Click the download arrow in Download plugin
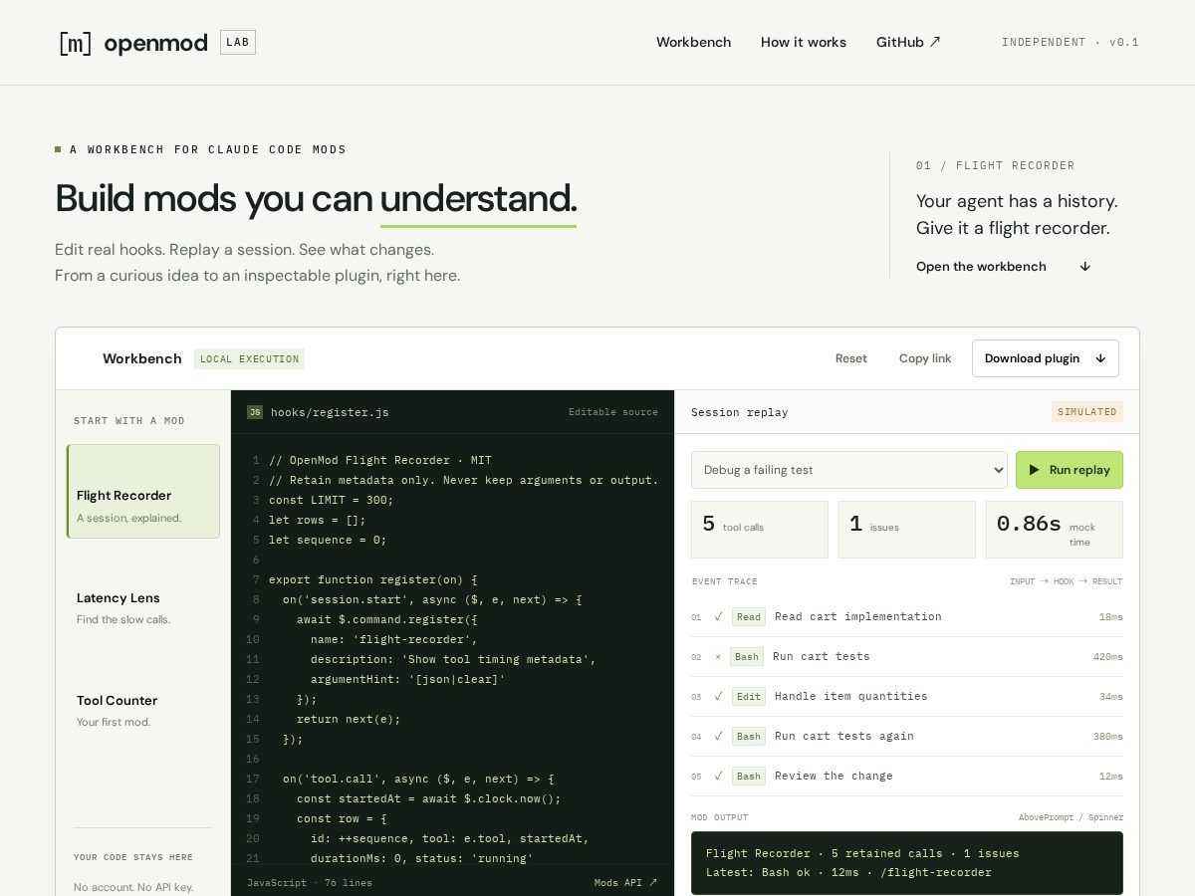 (x=1100, y=358)
